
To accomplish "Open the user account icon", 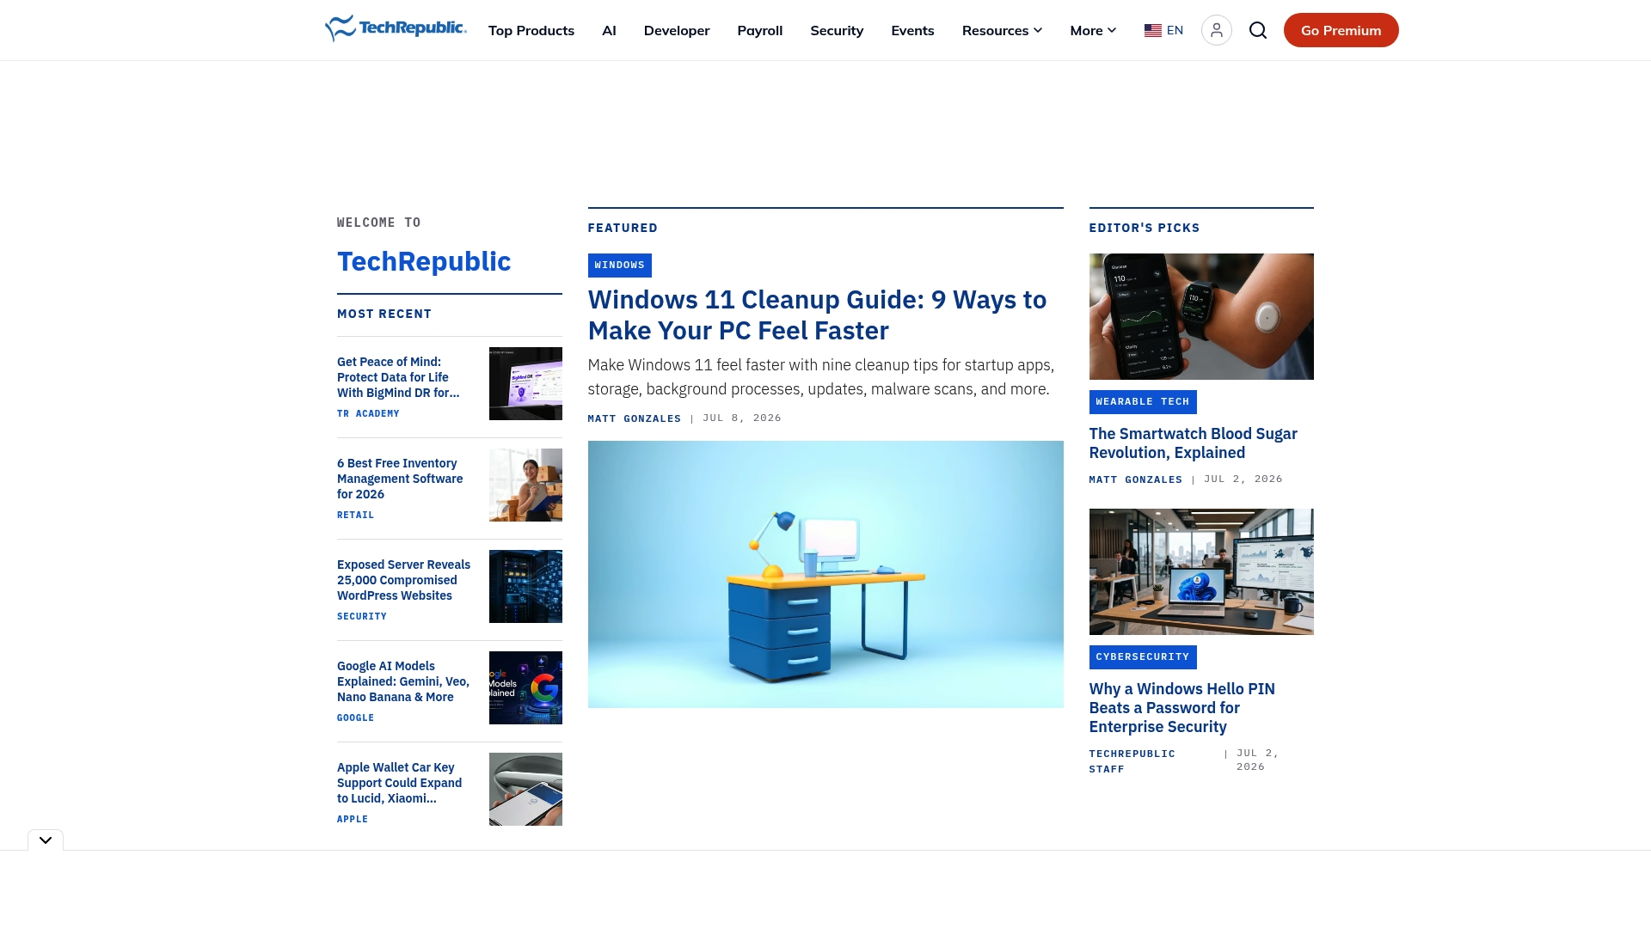I will pyautogui.click(x=1216, y=30).
